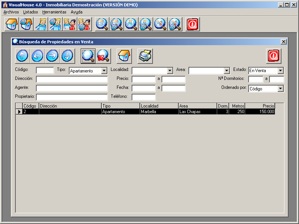Open the property record via the search window's house icon
This screenshot has width=299, height=224.
[124, 56]
